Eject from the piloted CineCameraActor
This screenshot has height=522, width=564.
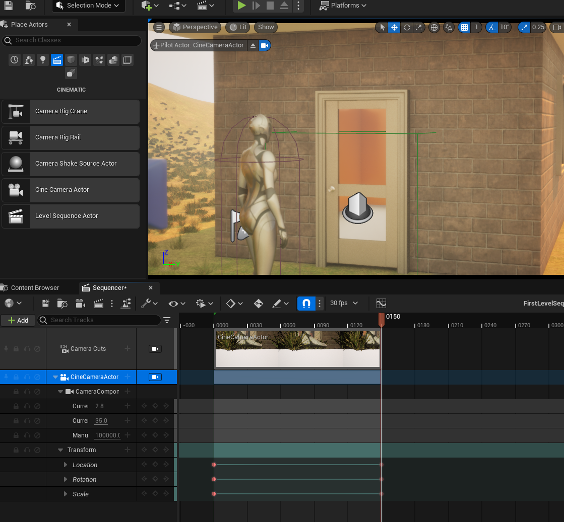click(253, 45)
